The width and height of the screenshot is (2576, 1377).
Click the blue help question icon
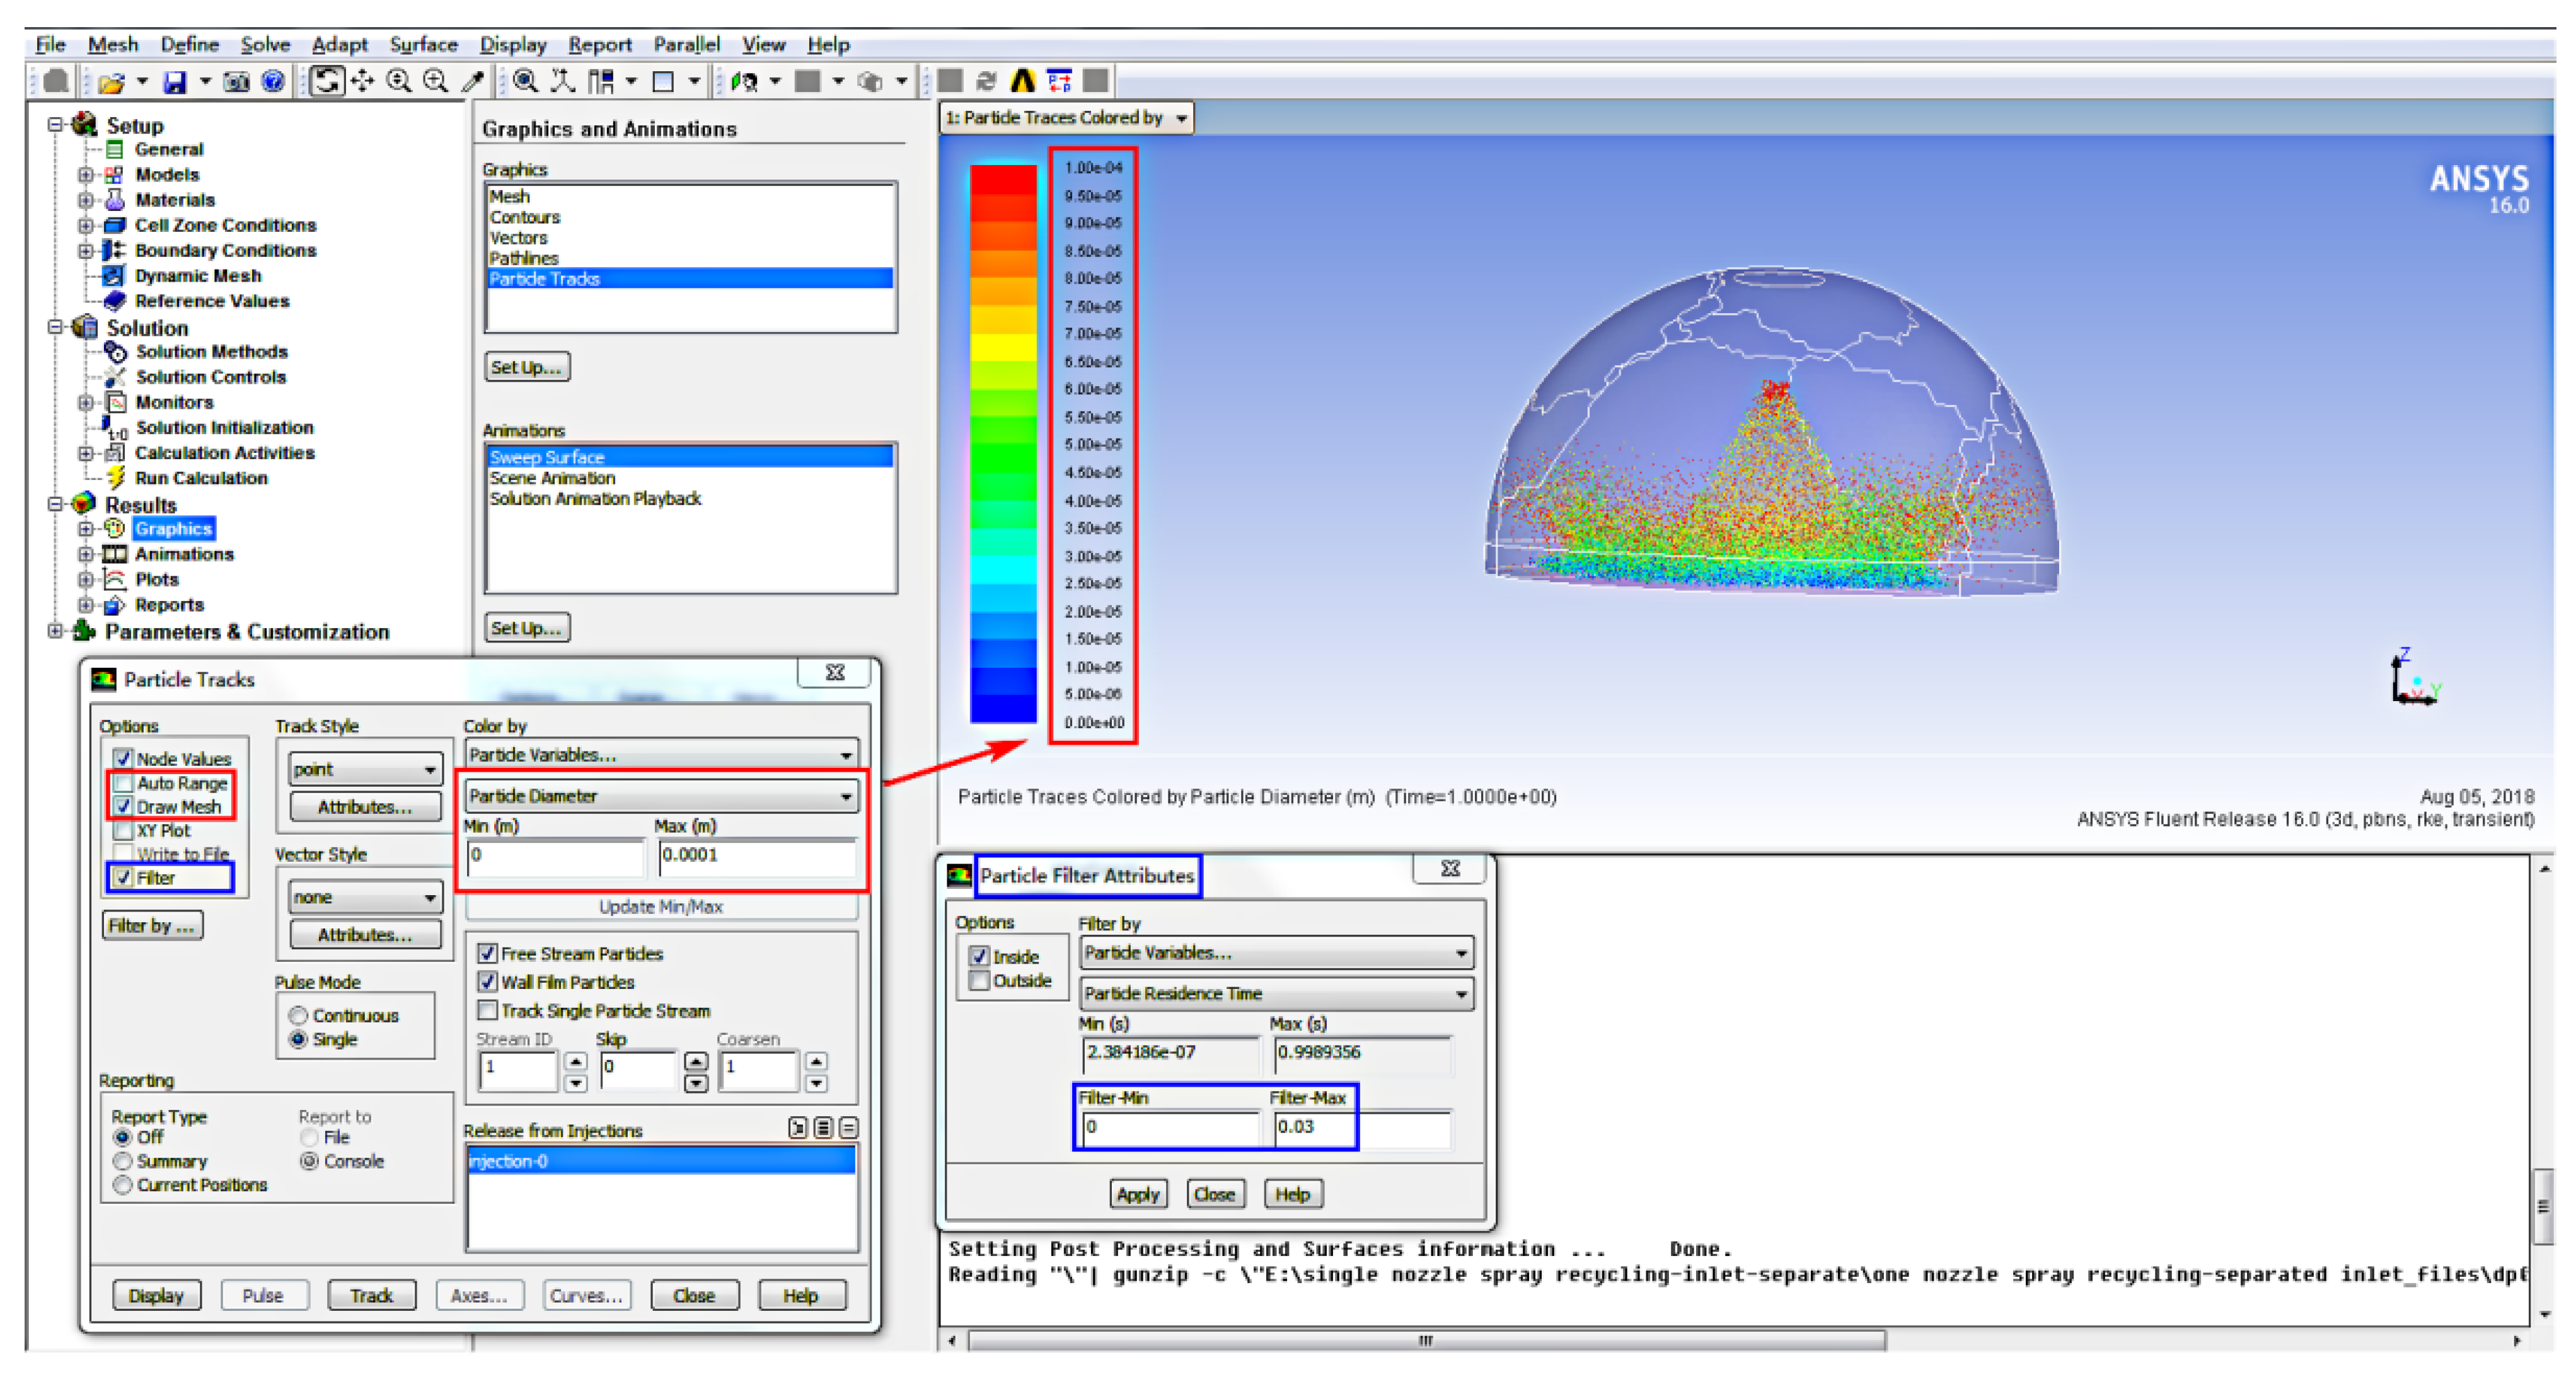click(x=272, y=82)
